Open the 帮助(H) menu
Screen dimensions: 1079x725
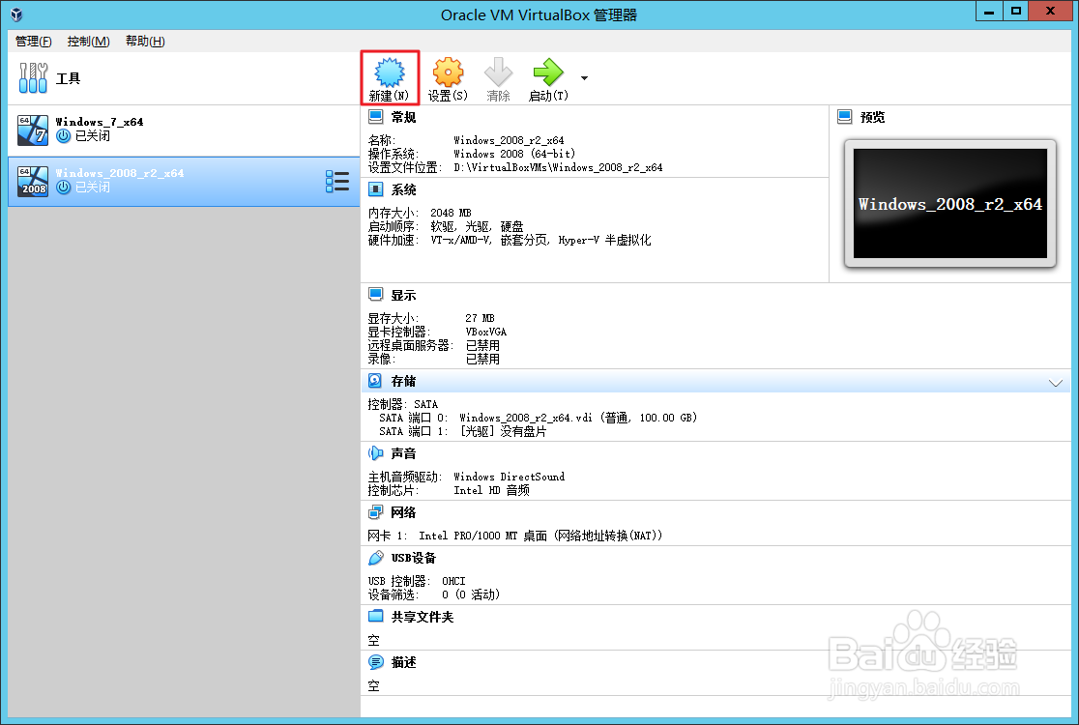coord(145,42)
